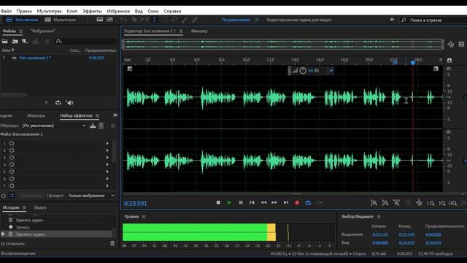Open the Избранное menu
This screenshot has width=467, height=263.
[118, 11]
